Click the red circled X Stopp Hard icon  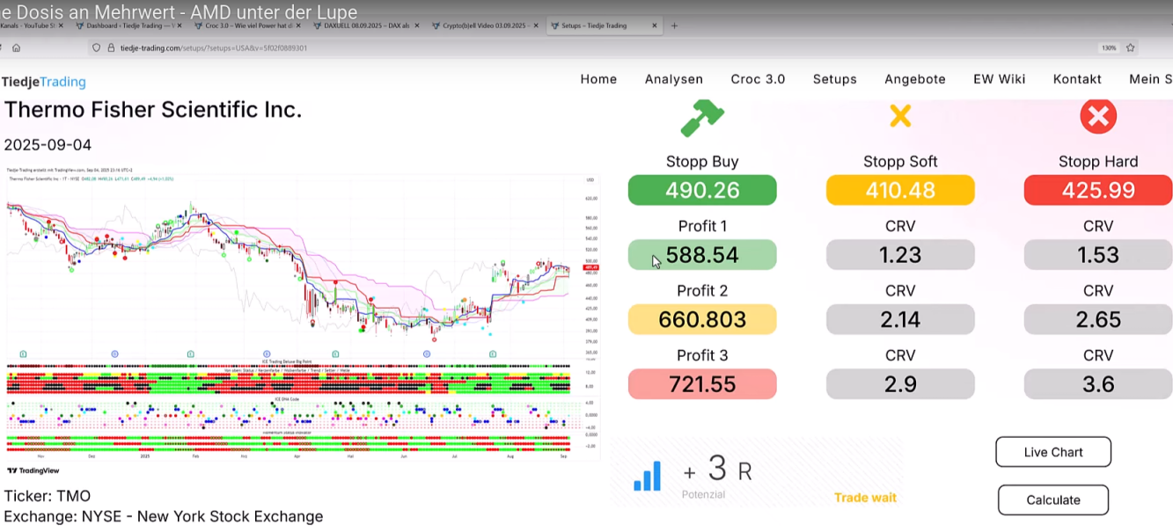1097,116
